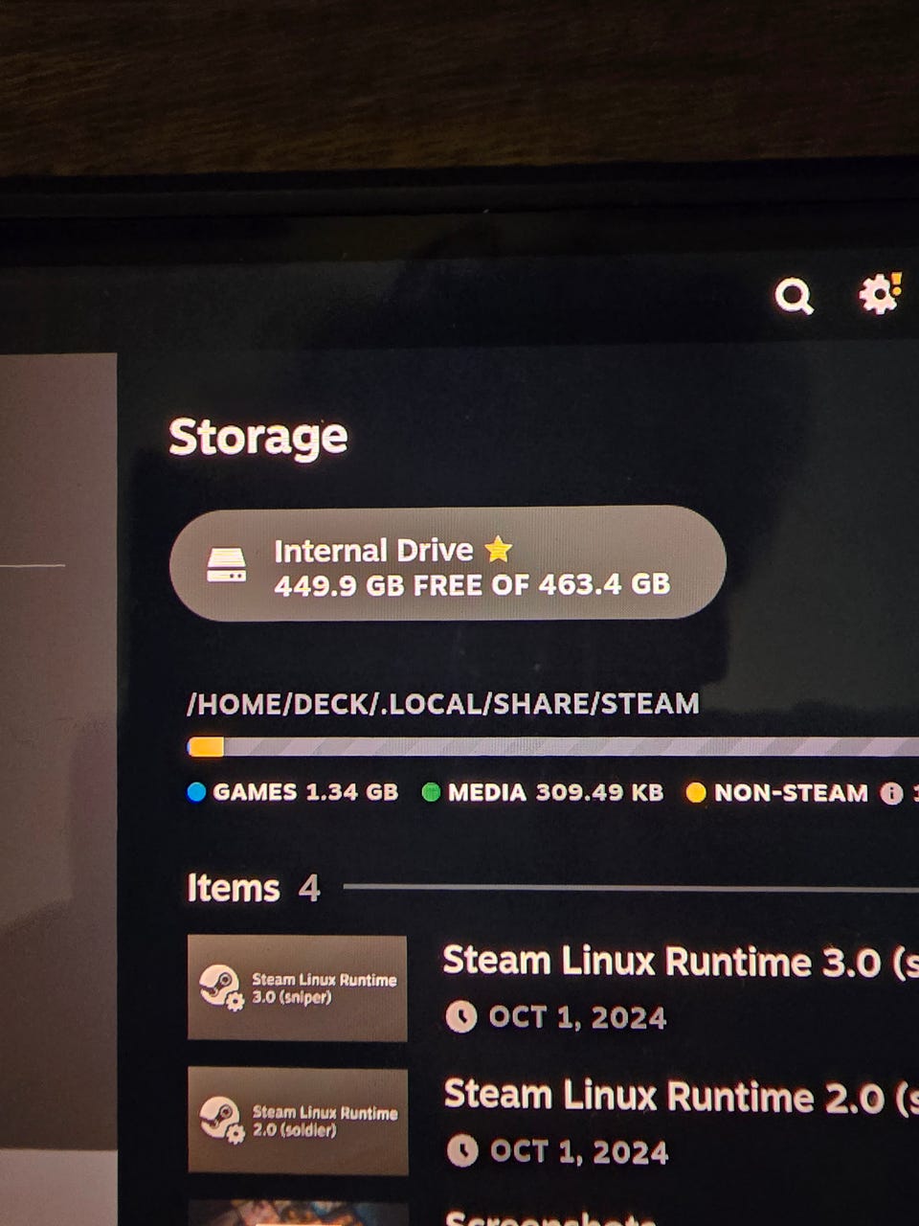Select Steam Linux Runtime 2.0 title
Image resolution: width=919 pixels, height=1226 pixels.
[681, 1096]
